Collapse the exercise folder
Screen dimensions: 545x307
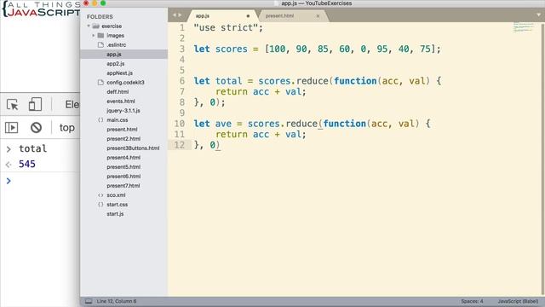[x=89, y=26]
